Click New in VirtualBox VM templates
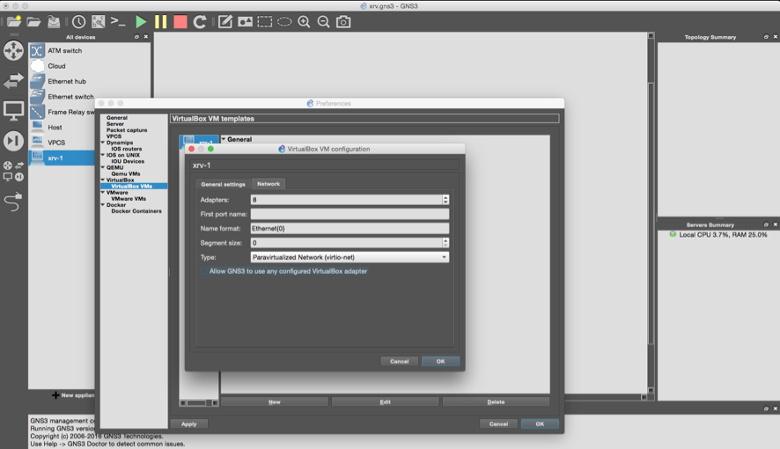780x449 pixels. (275, 401)
